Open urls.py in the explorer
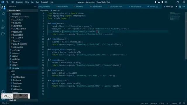The height and width of the screenshot is (105, 187). click(x=15, y=65)
